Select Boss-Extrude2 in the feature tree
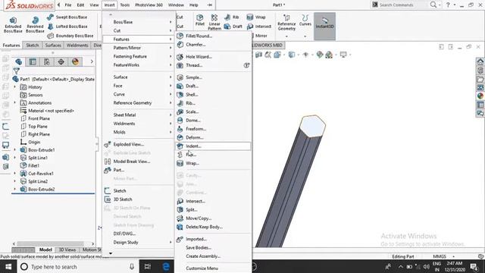This screenshot has width=485, height=273. tap(37, 189)
